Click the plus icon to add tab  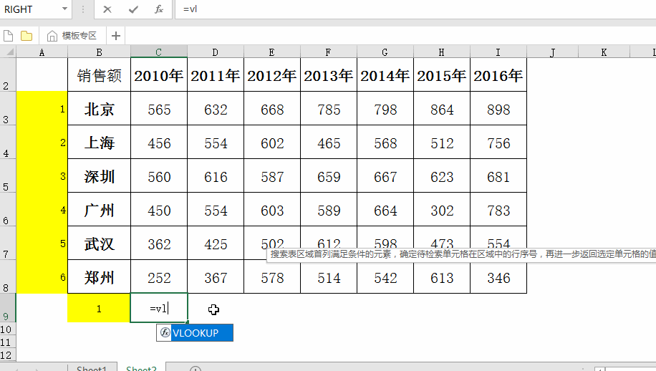pyautogui.click(x=116, y=36)
